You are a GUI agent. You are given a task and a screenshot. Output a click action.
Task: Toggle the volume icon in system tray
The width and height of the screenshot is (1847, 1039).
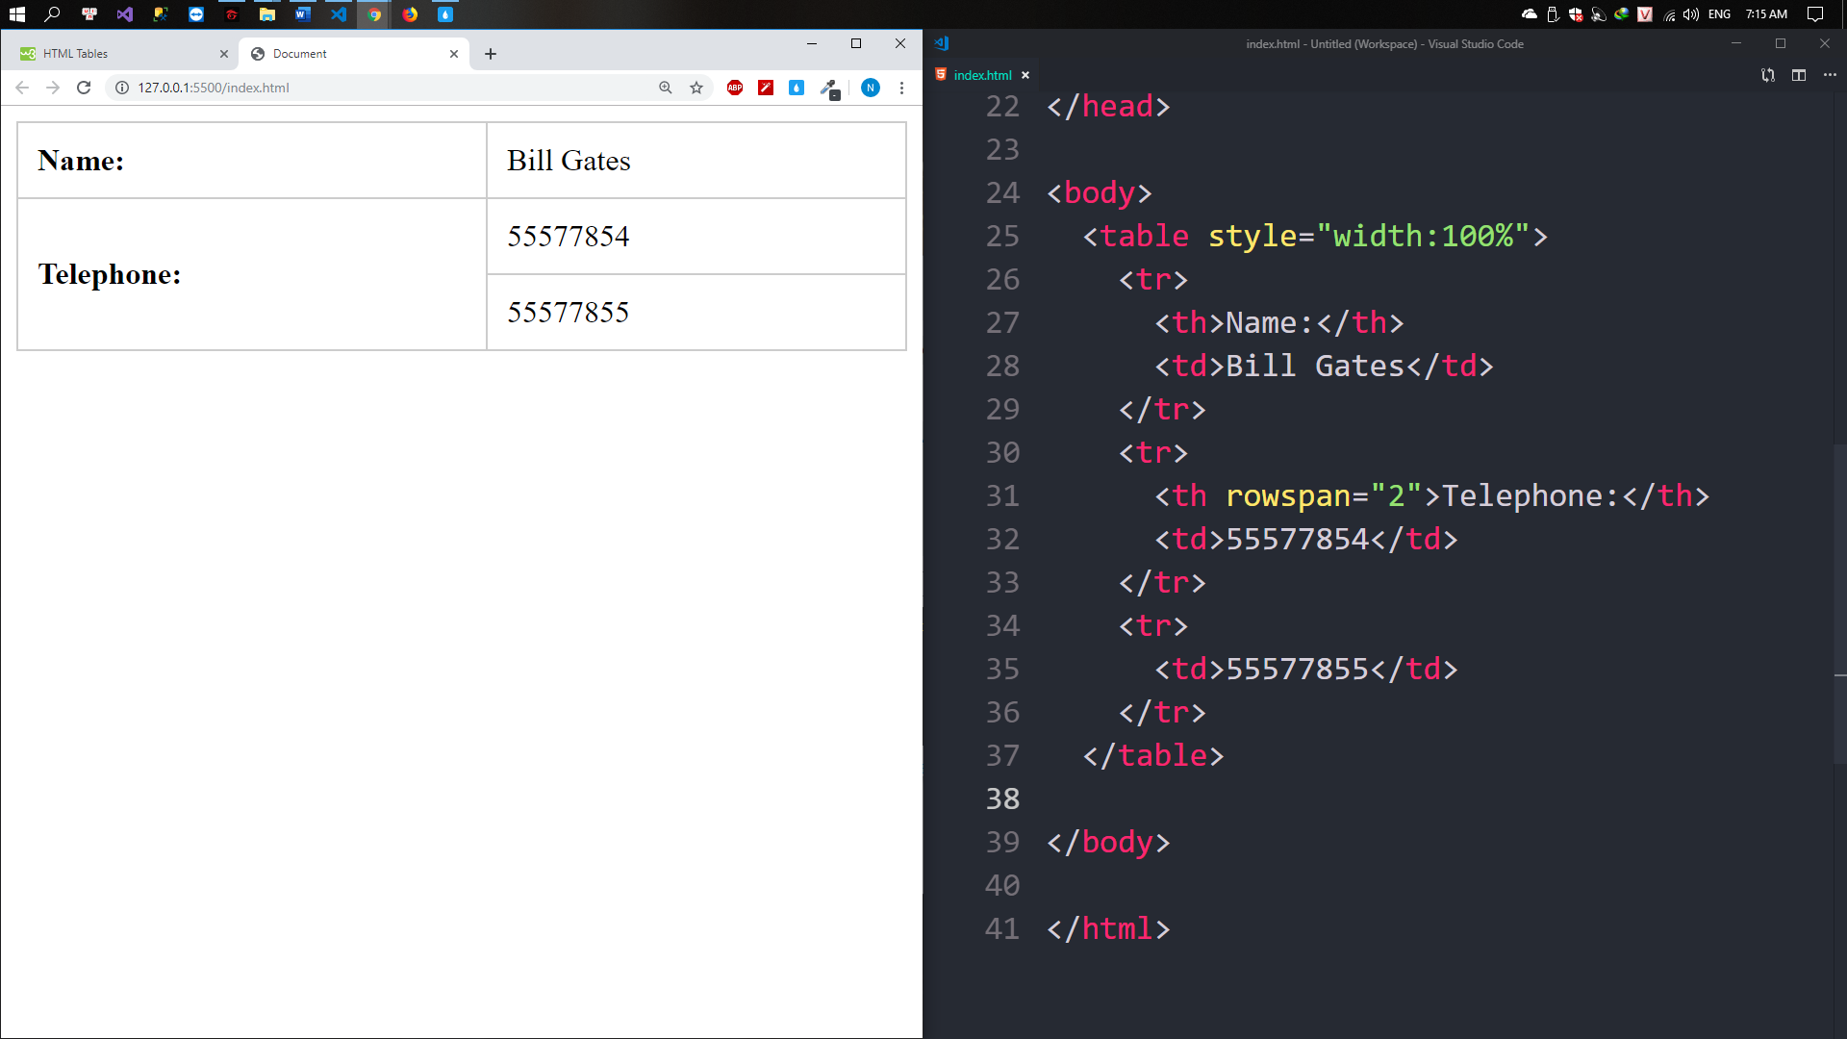click(x=1690, y=14)
